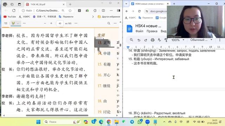Open Перевести bookmark in Edge favorites bar
This screenshot has width=225, height=126.
coord(66,17)
